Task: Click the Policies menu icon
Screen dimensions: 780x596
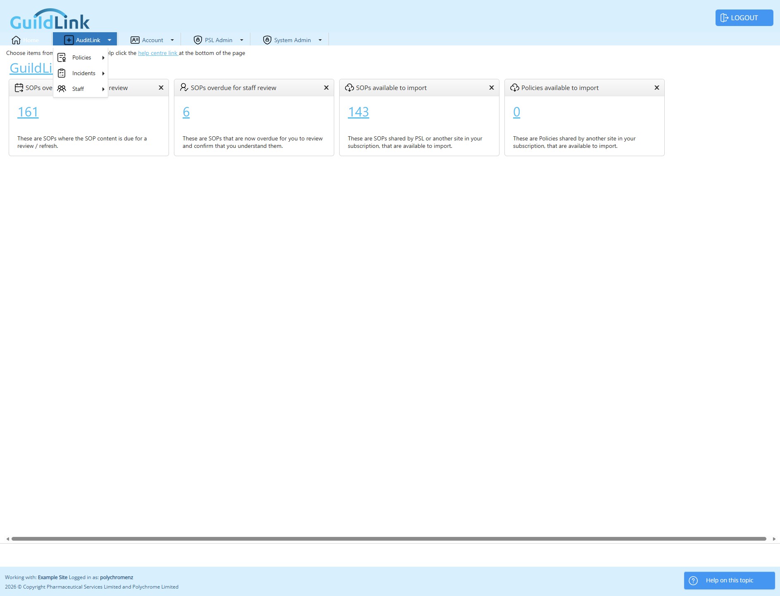Action: coord(62,57)
